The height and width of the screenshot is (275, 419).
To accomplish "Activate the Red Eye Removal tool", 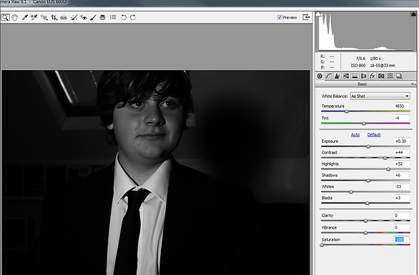I will (x=84, y=17).
